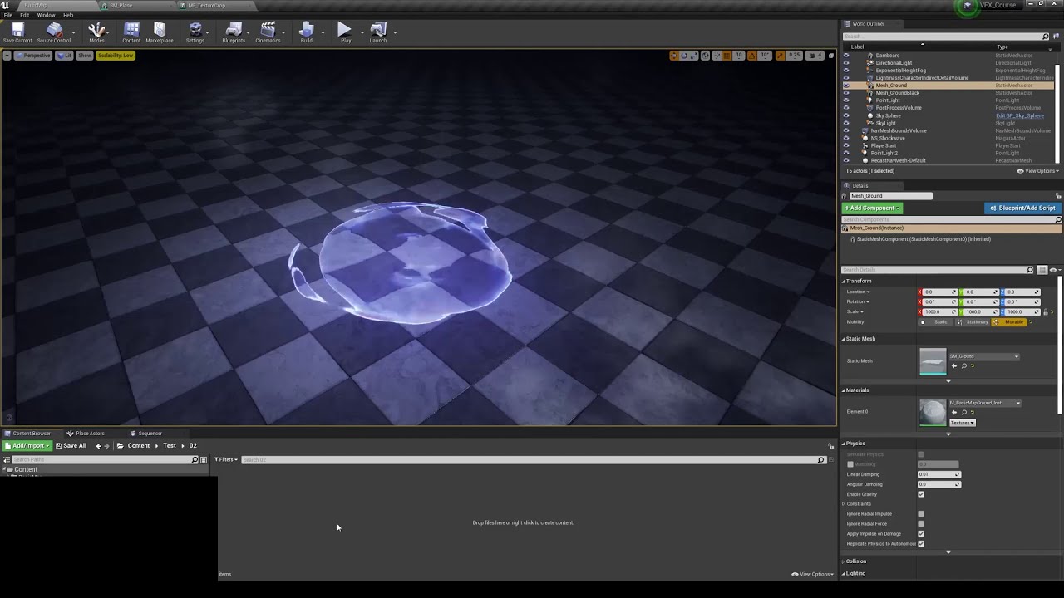
Task: Click the Build toolbar icon
Action: (x=306, y=32)
